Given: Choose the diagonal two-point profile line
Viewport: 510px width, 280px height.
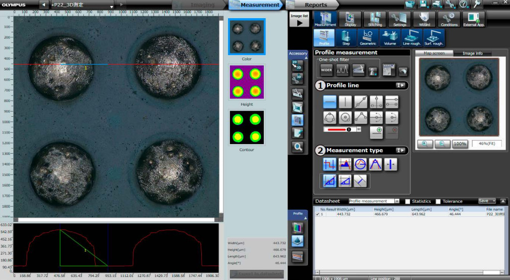Looking at the screenshot, I should point(361,102).
